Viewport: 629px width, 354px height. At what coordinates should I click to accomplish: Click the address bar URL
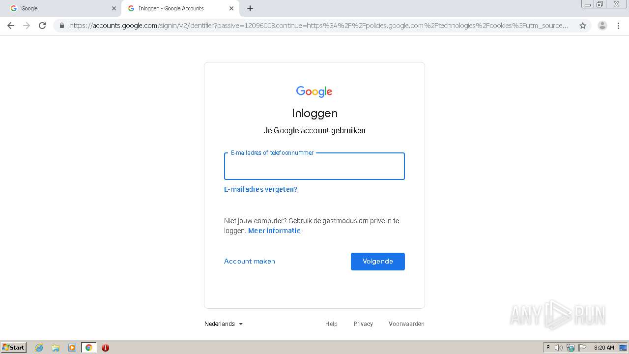point(318,26)
